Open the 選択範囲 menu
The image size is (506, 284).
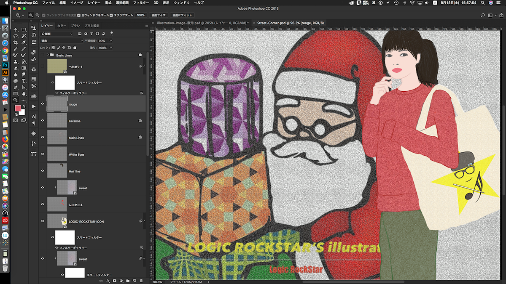pyautogui.click(x=121, y=3)
